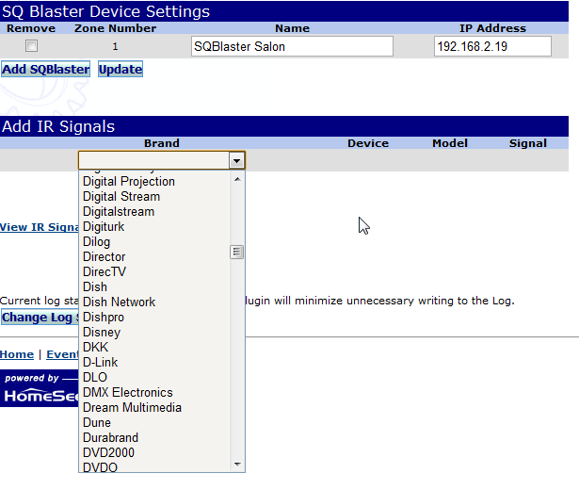Toggle the Brand dropdown arrow

coord(236,161)
